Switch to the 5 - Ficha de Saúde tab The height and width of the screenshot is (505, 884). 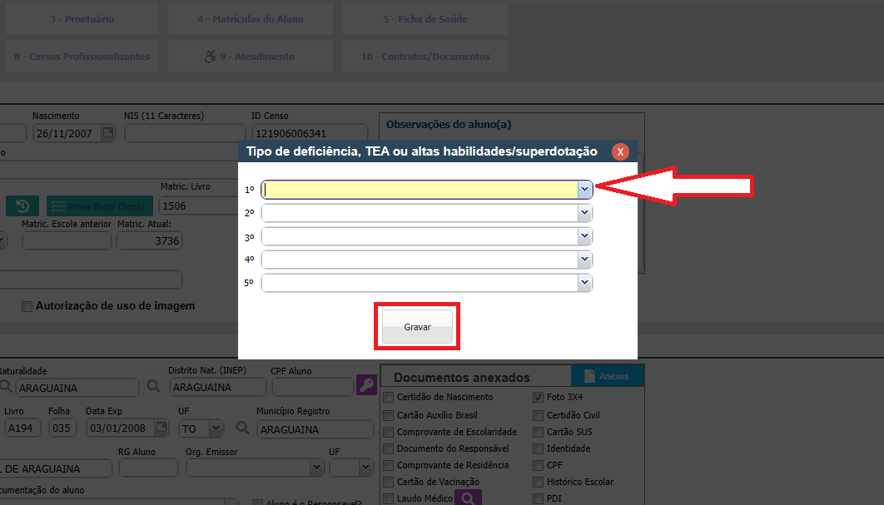[425, 19]
